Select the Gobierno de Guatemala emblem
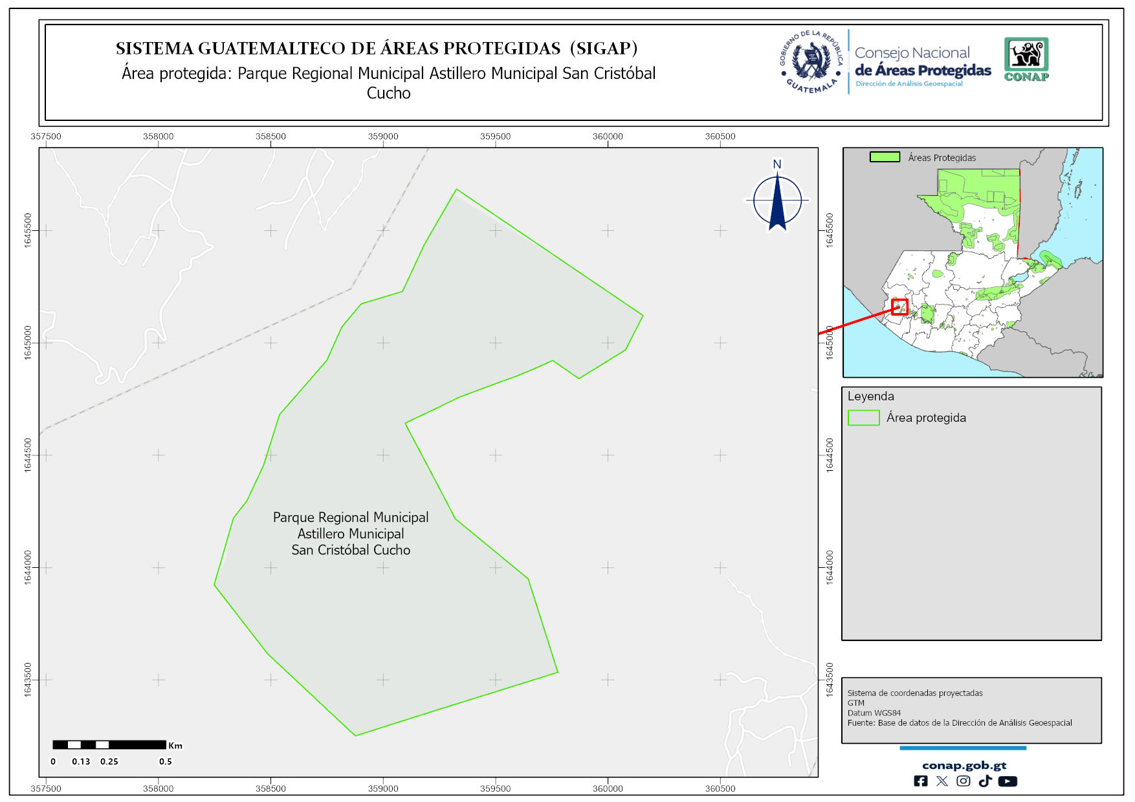Screen dimensions: 1135x802 tap(811, 62)
